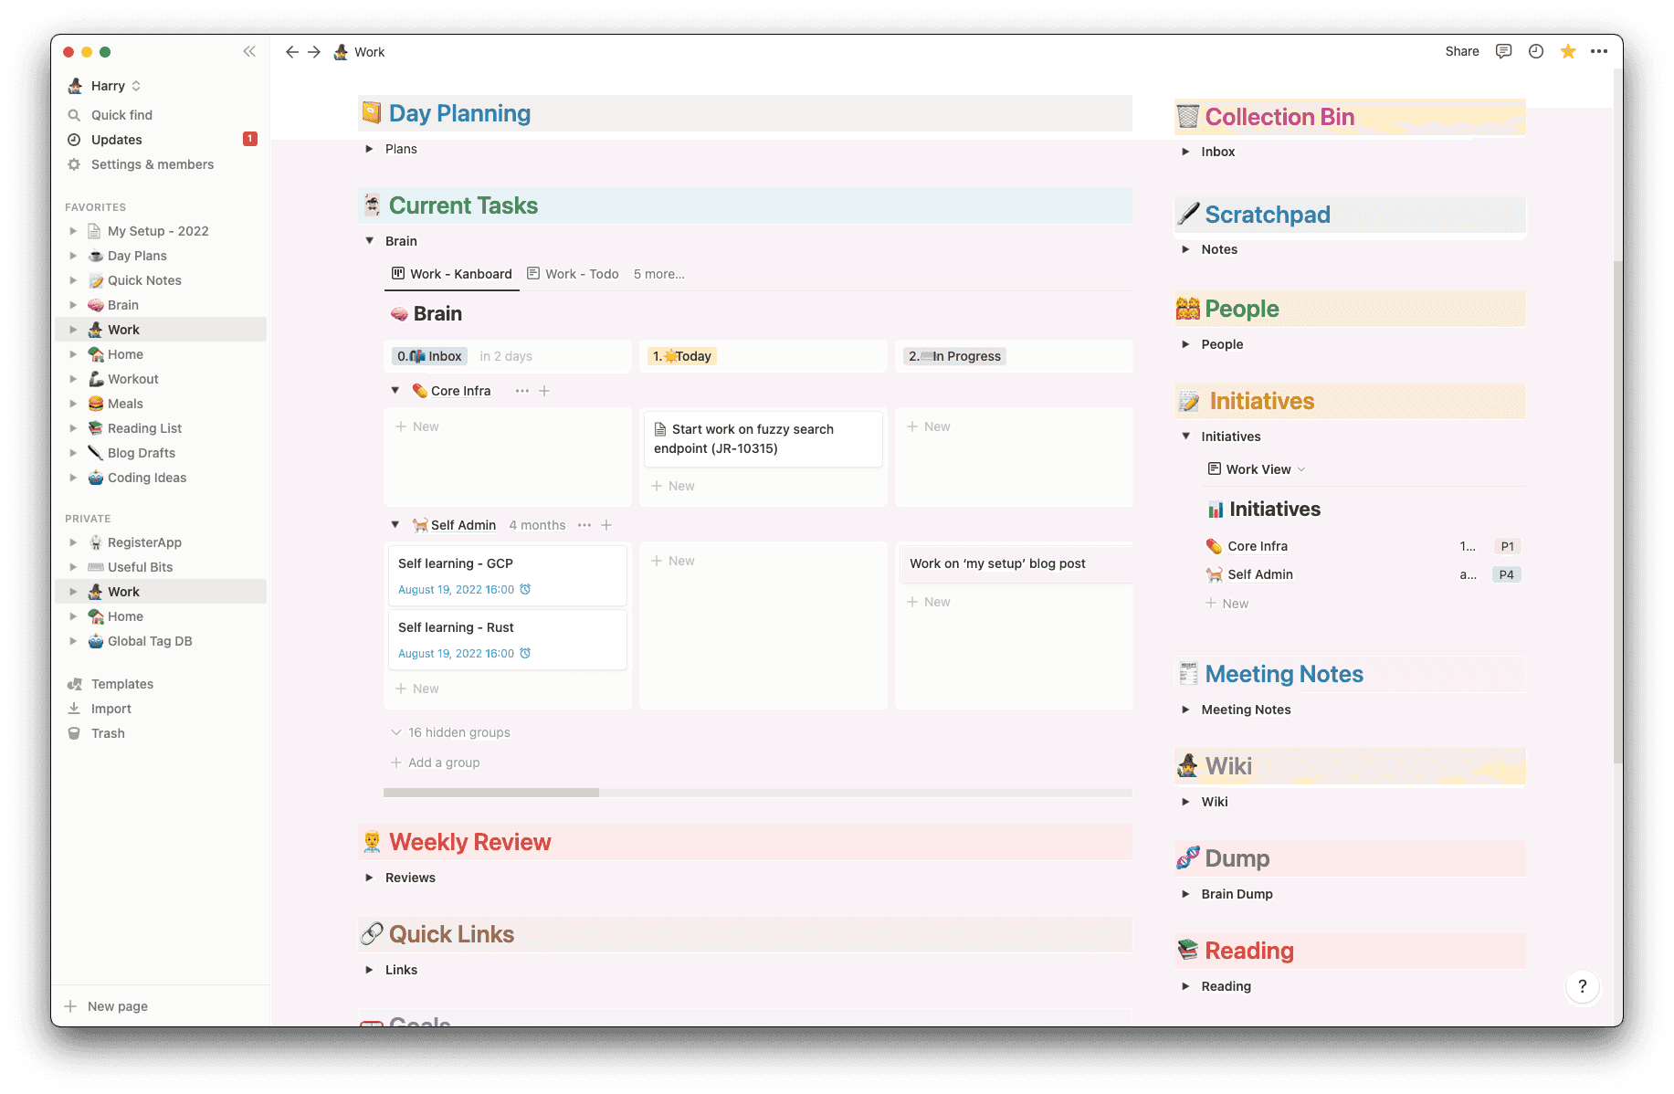
Task: Click the favorite star icon
Action: [x=1568, y=51]
